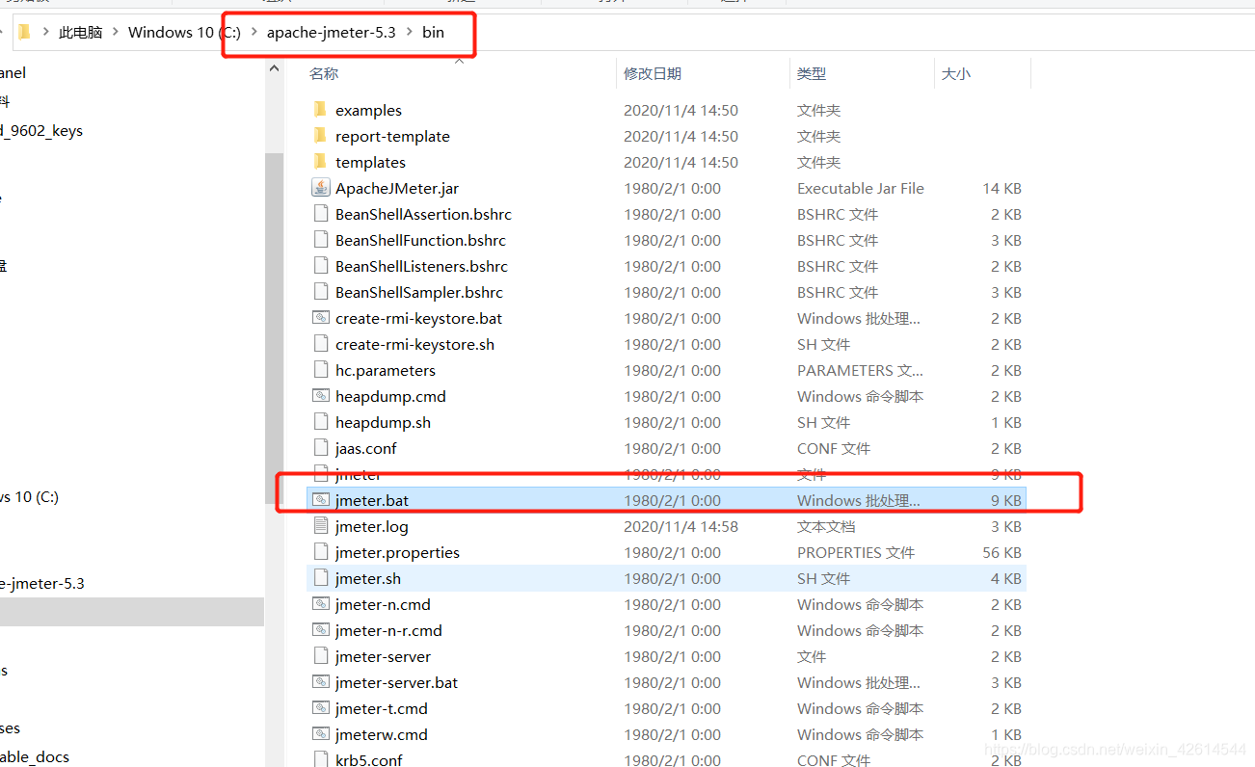Click the CONF 文件 type for jaas.conf
This screenshot has width=1255, height=767.
click(x=834, y=448)
